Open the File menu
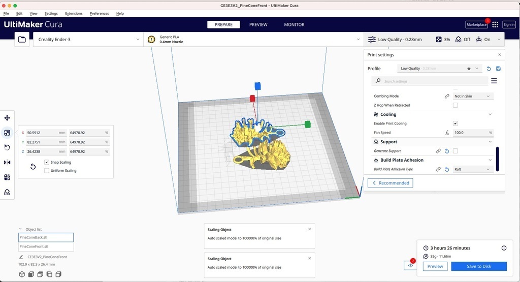 6,14
